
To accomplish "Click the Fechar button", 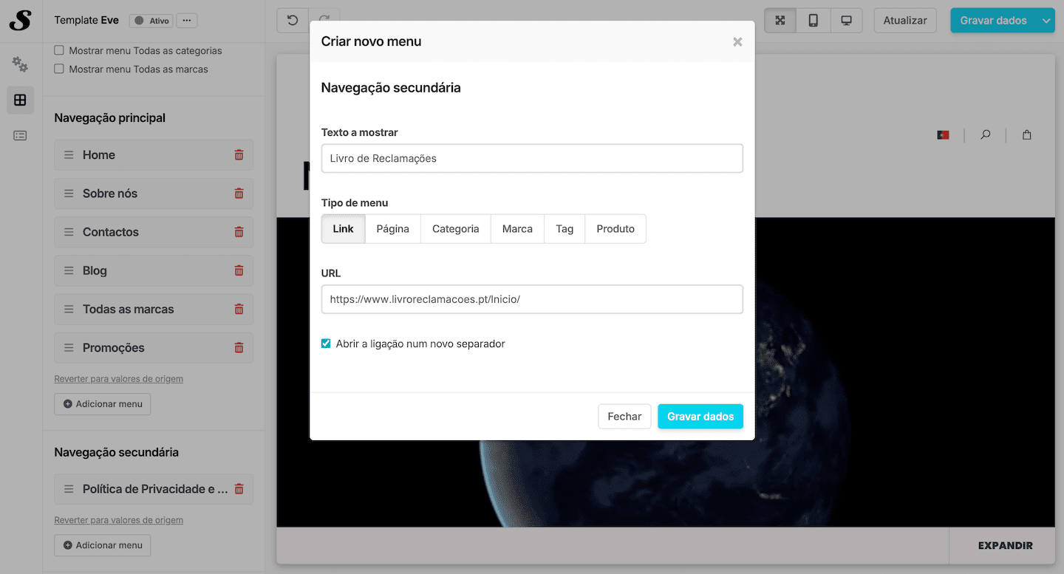I will pos(624,417).
